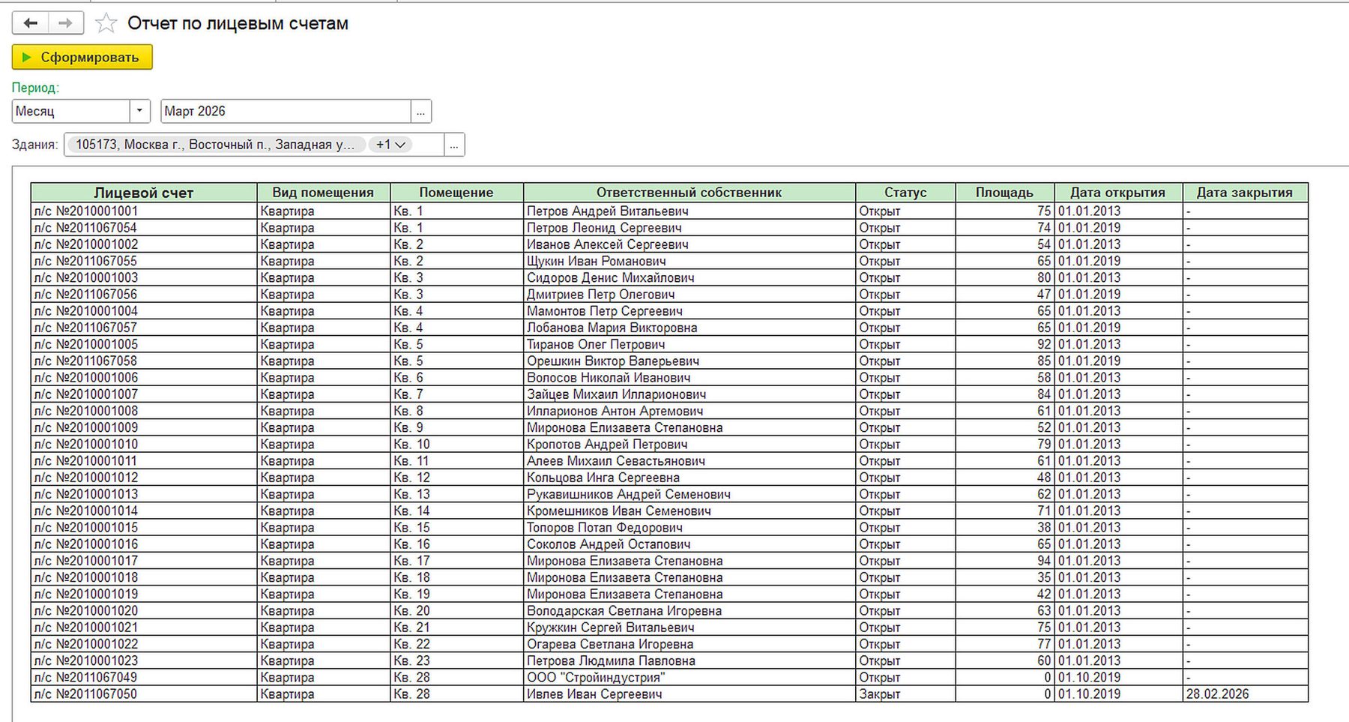Select cell Петров Леонид Сергеевич
Screen dimensions: 1349x722
[689, 228]
